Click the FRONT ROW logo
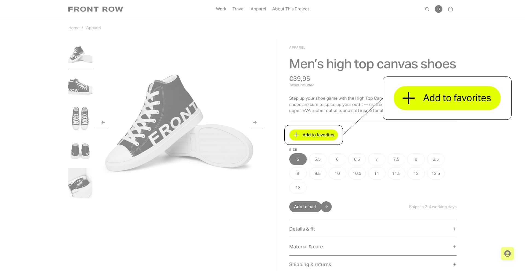The image size is (525, 271). (95, 9)
